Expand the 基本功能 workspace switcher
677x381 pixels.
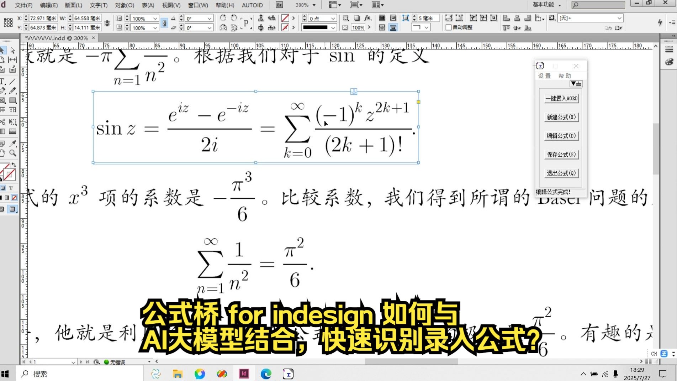coord(547,5)
